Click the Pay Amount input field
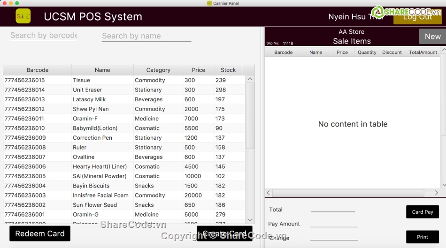The width and height of the screenshot is (446, 248). [334, 224]
